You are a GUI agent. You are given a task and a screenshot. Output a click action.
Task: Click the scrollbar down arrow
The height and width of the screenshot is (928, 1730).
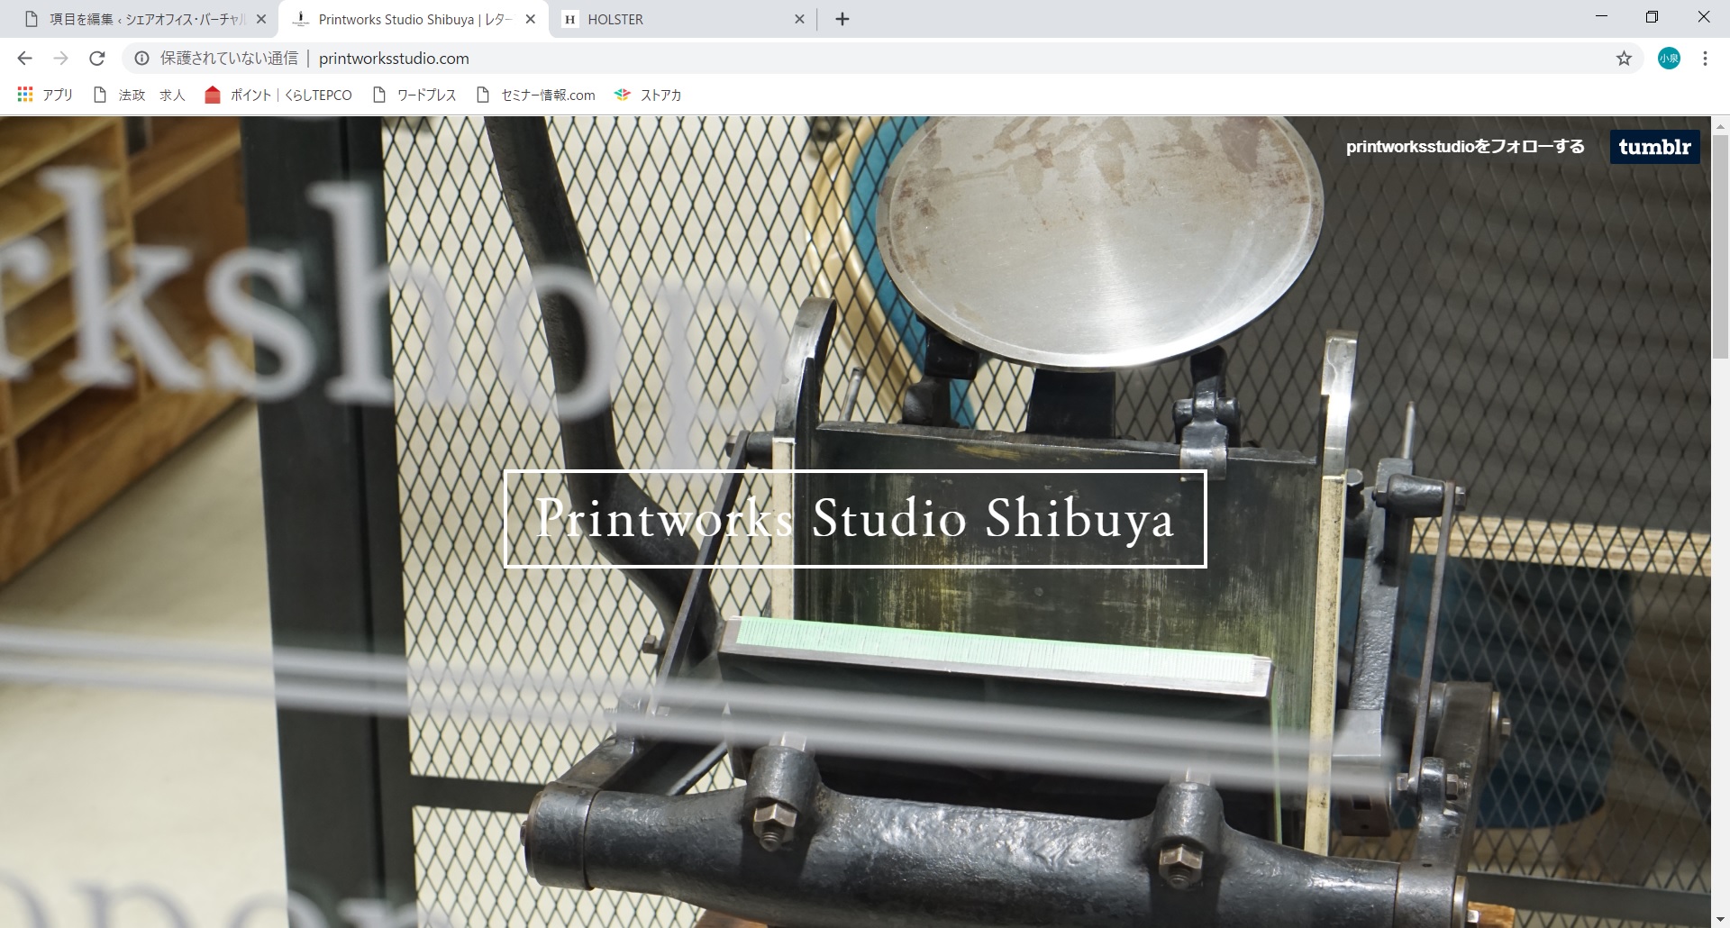pyautogui.click(x=1720, y=919)
